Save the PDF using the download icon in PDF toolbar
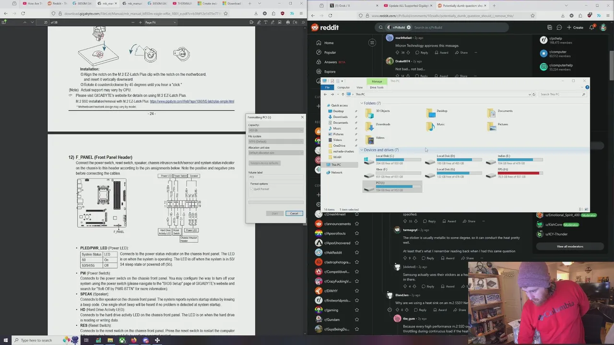 (x=295, y=22)
